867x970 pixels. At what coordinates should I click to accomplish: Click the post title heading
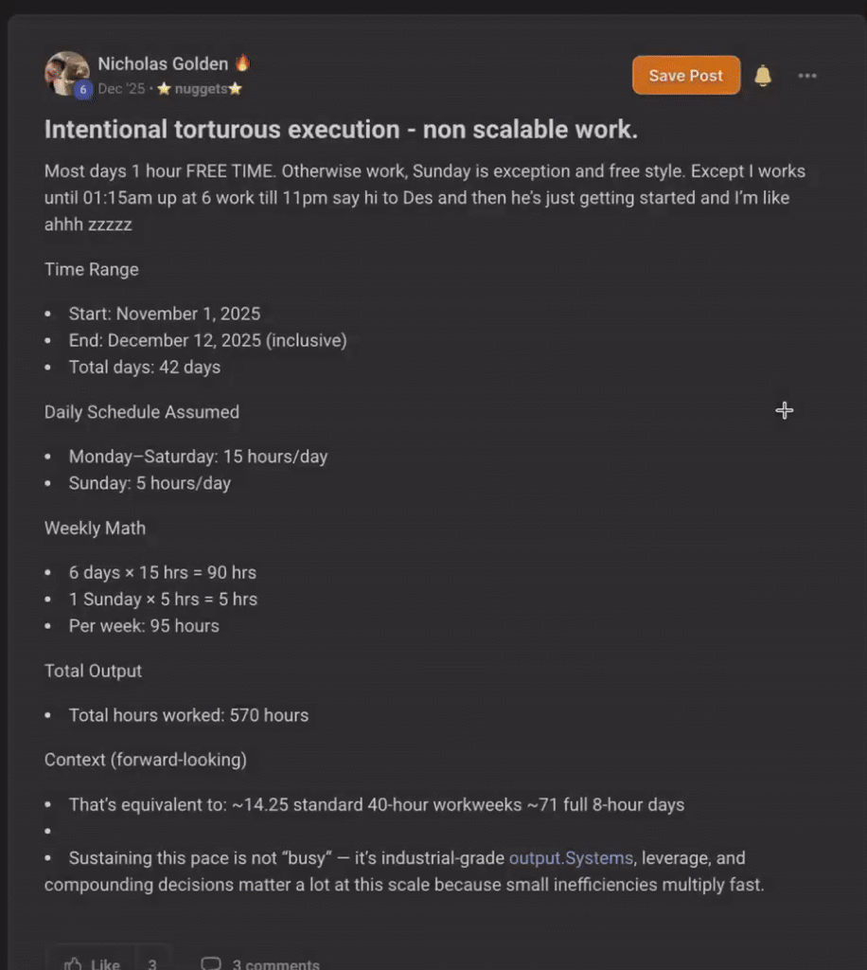tap(341, 130)
